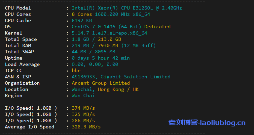Click the Total RAM 7930 MB value
The height and width of the screenshot is (135, 254).
pos(108,45)
